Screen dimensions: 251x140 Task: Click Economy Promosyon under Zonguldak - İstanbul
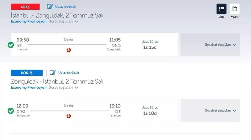[29, 87]
